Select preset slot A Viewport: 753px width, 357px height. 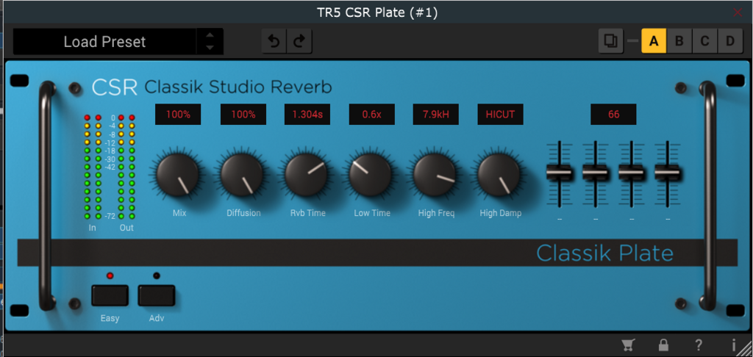point(654,41)
